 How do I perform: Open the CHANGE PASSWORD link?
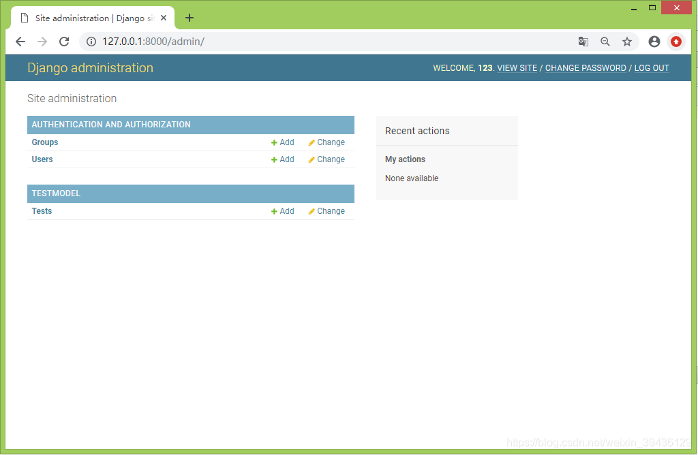(586, 68)
